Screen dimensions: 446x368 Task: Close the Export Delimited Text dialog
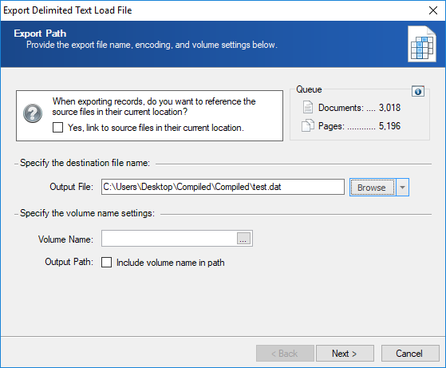433,10
